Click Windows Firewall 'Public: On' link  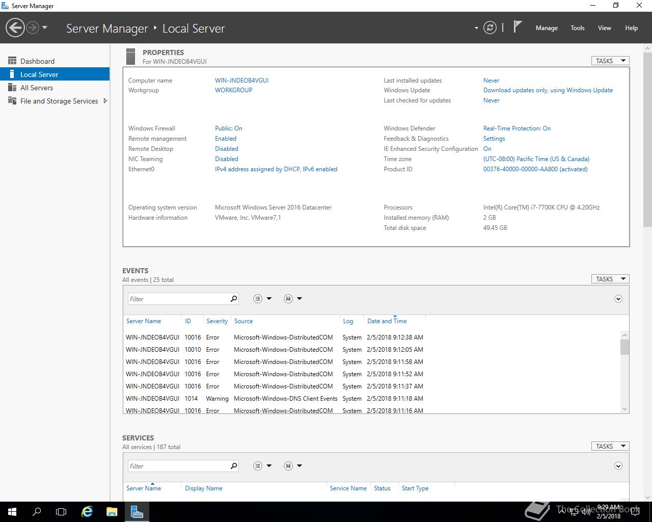(228, 128)
